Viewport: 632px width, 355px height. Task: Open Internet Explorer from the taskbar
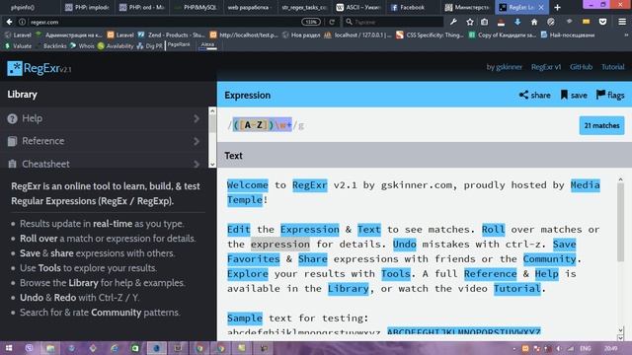(x=115, y=348)
